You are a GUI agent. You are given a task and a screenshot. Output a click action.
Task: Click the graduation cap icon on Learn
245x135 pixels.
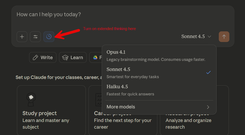(65, 58)
